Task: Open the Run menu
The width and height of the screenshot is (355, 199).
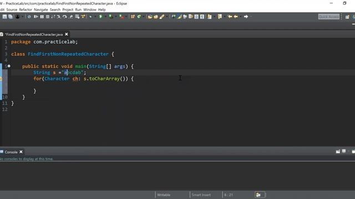Action: pos(78,10)
